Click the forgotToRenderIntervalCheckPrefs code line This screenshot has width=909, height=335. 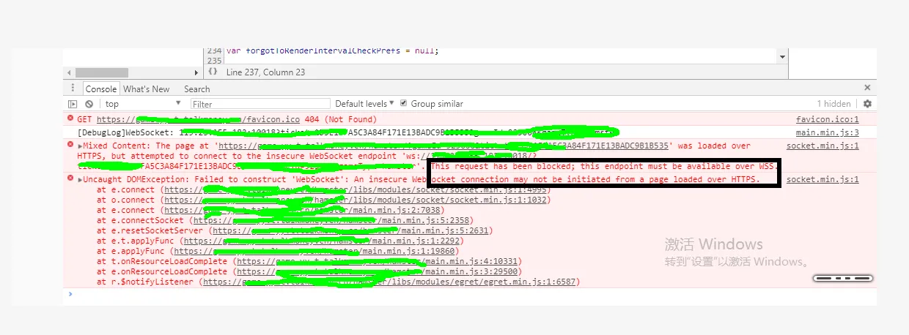pyautogui.click(x=332, y=50)
